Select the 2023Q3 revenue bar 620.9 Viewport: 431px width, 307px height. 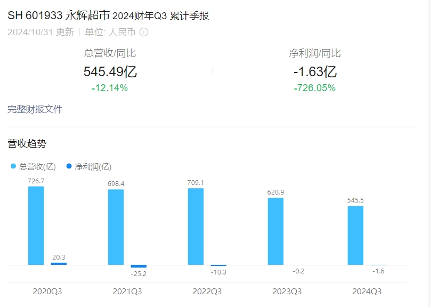pyautogui.click(x=275, y=231)
